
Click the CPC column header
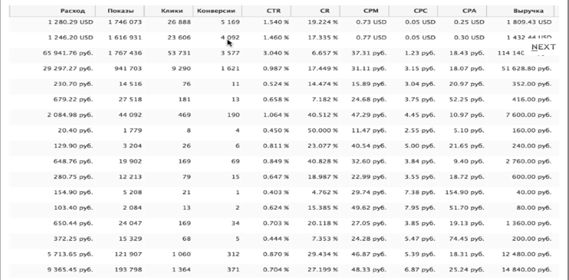pyautogui.click(x=420, y=11)
